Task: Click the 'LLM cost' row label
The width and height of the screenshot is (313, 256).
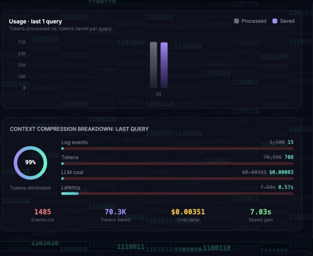Action: coord(72,172)
